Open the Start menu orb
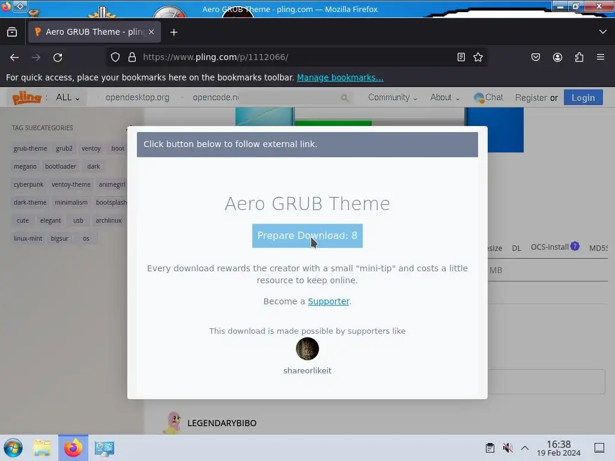The image size is (615, 461). 13,448
